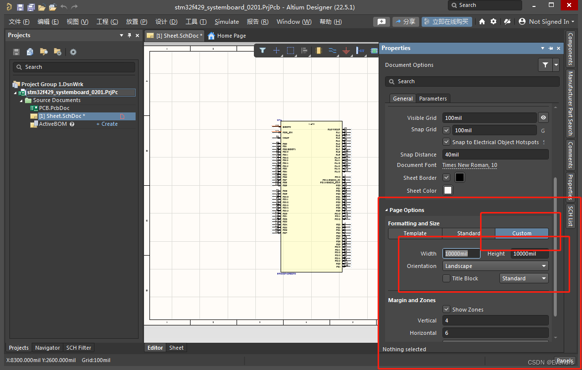
Task: Click the Times New Roman, 10 font link
Action: tap(470, 165)
